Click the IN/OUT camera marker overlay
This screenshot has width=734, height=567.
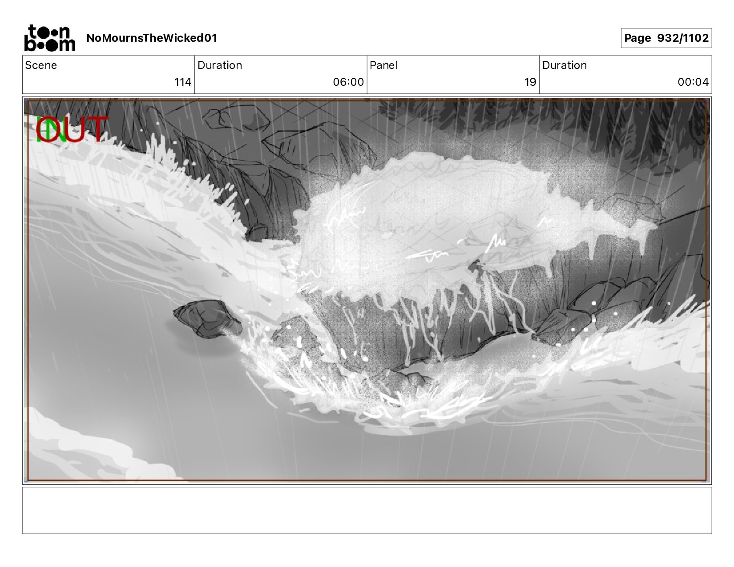[72, 129]
